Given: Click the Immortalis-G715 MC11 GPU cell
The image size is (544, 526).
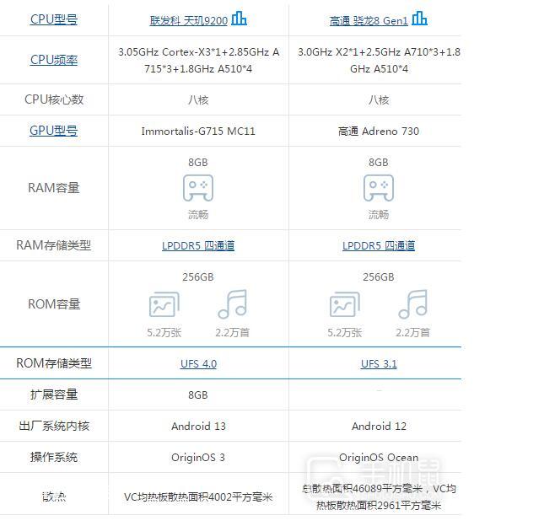Looking at the screenshot, I should [198, 131].
